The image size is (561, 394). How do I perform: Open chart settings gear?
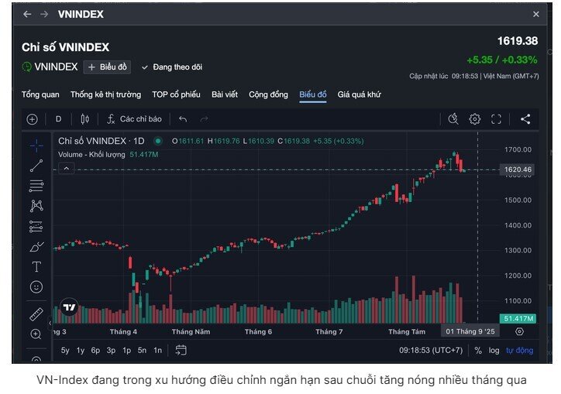475,119
